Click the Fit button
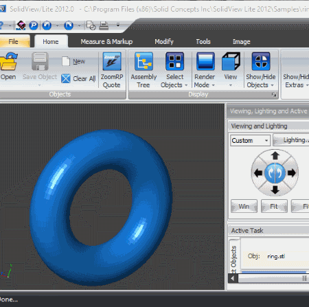Viewport: 309px width, 307px height. pos(274,206)
